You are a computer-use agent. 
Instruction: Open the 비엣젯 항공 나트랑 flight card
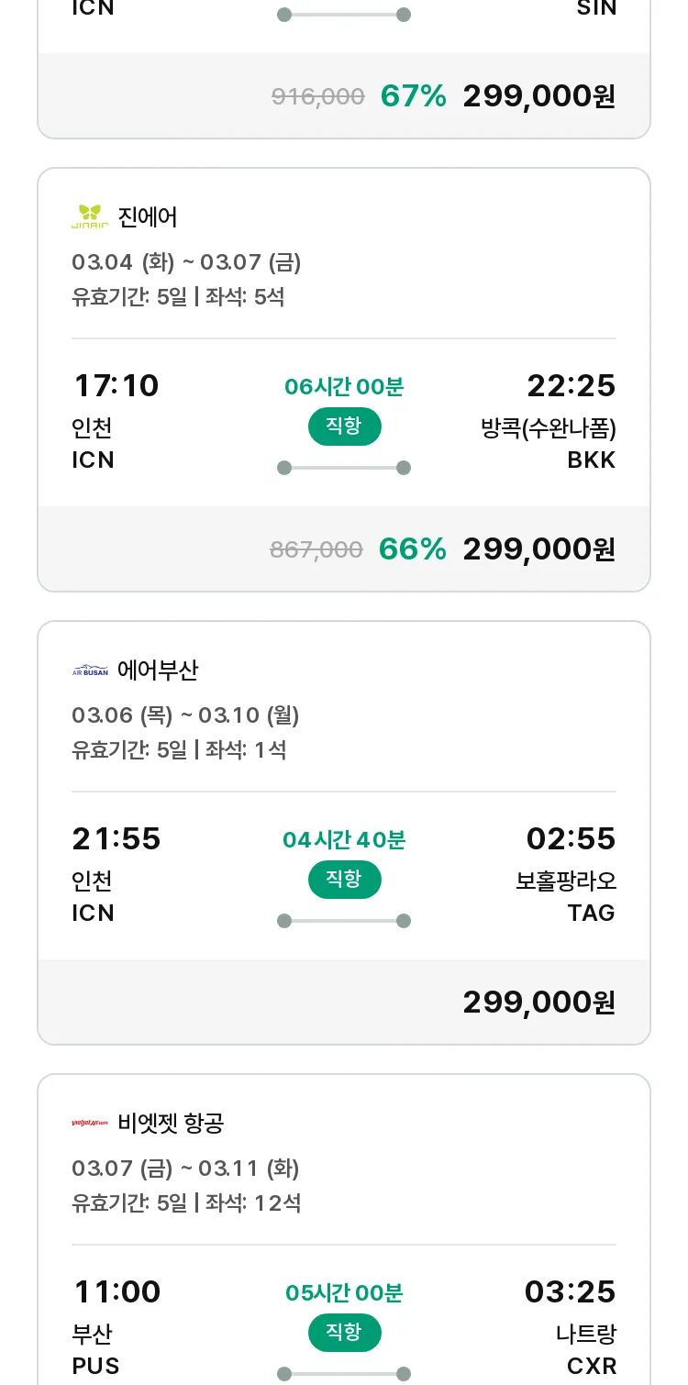click(x=344, y=1229)
